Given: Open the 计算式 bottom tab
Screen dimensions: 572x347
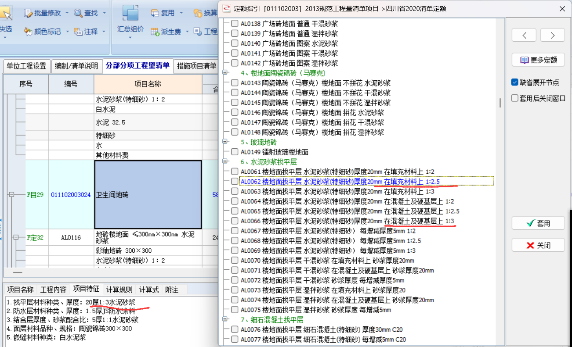Looking at the screenshot, I should tap(148, 290).
